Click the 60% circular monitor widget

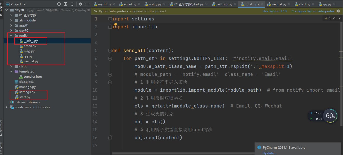[330, 116]
